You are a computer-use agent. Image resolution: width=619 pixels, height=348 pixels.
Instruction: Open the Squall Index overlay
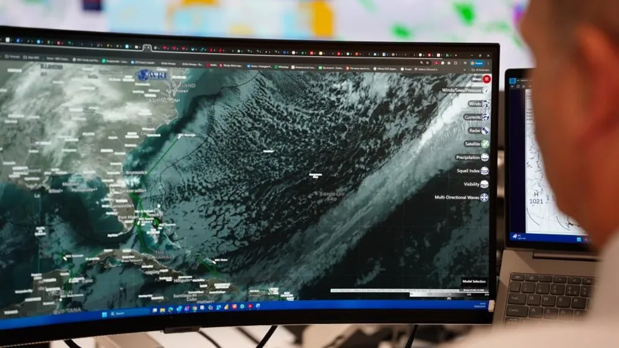coord(485,171)
